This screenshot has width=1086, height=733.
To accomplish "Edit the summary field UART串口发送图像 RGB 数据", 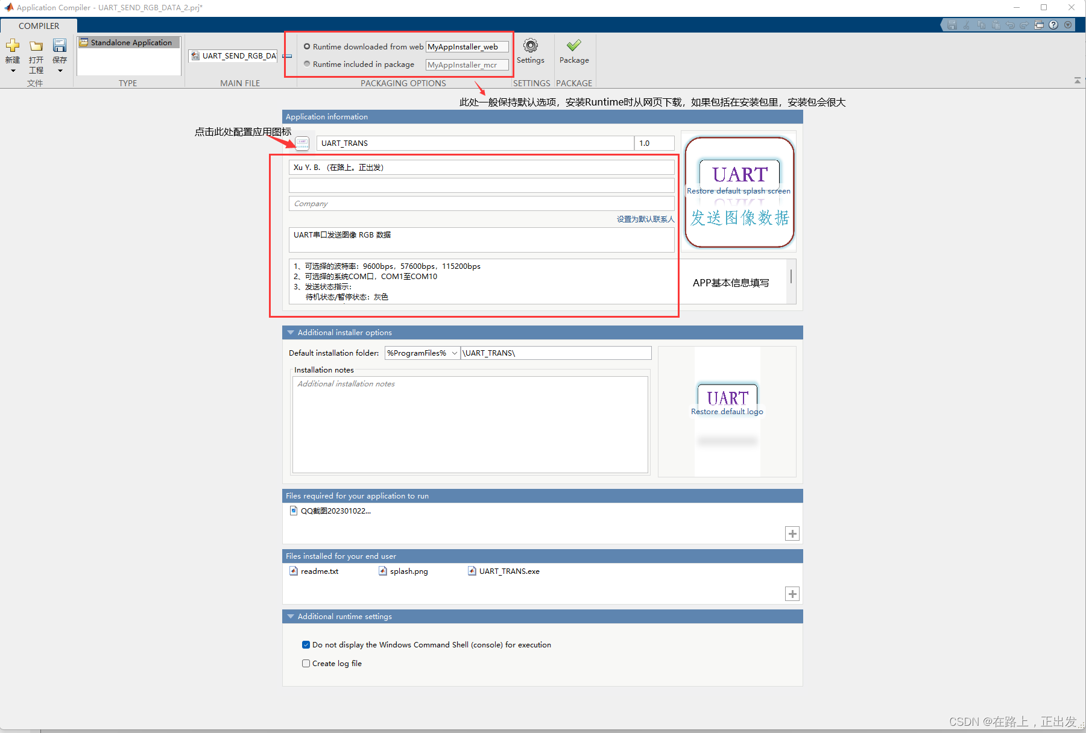I will (481, 240).
